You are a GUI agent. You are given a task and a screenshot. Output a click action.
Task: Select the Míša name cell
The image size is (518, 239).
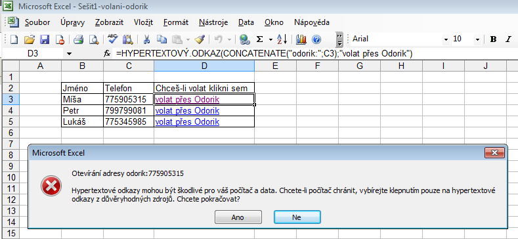click(x=82, y=99)
